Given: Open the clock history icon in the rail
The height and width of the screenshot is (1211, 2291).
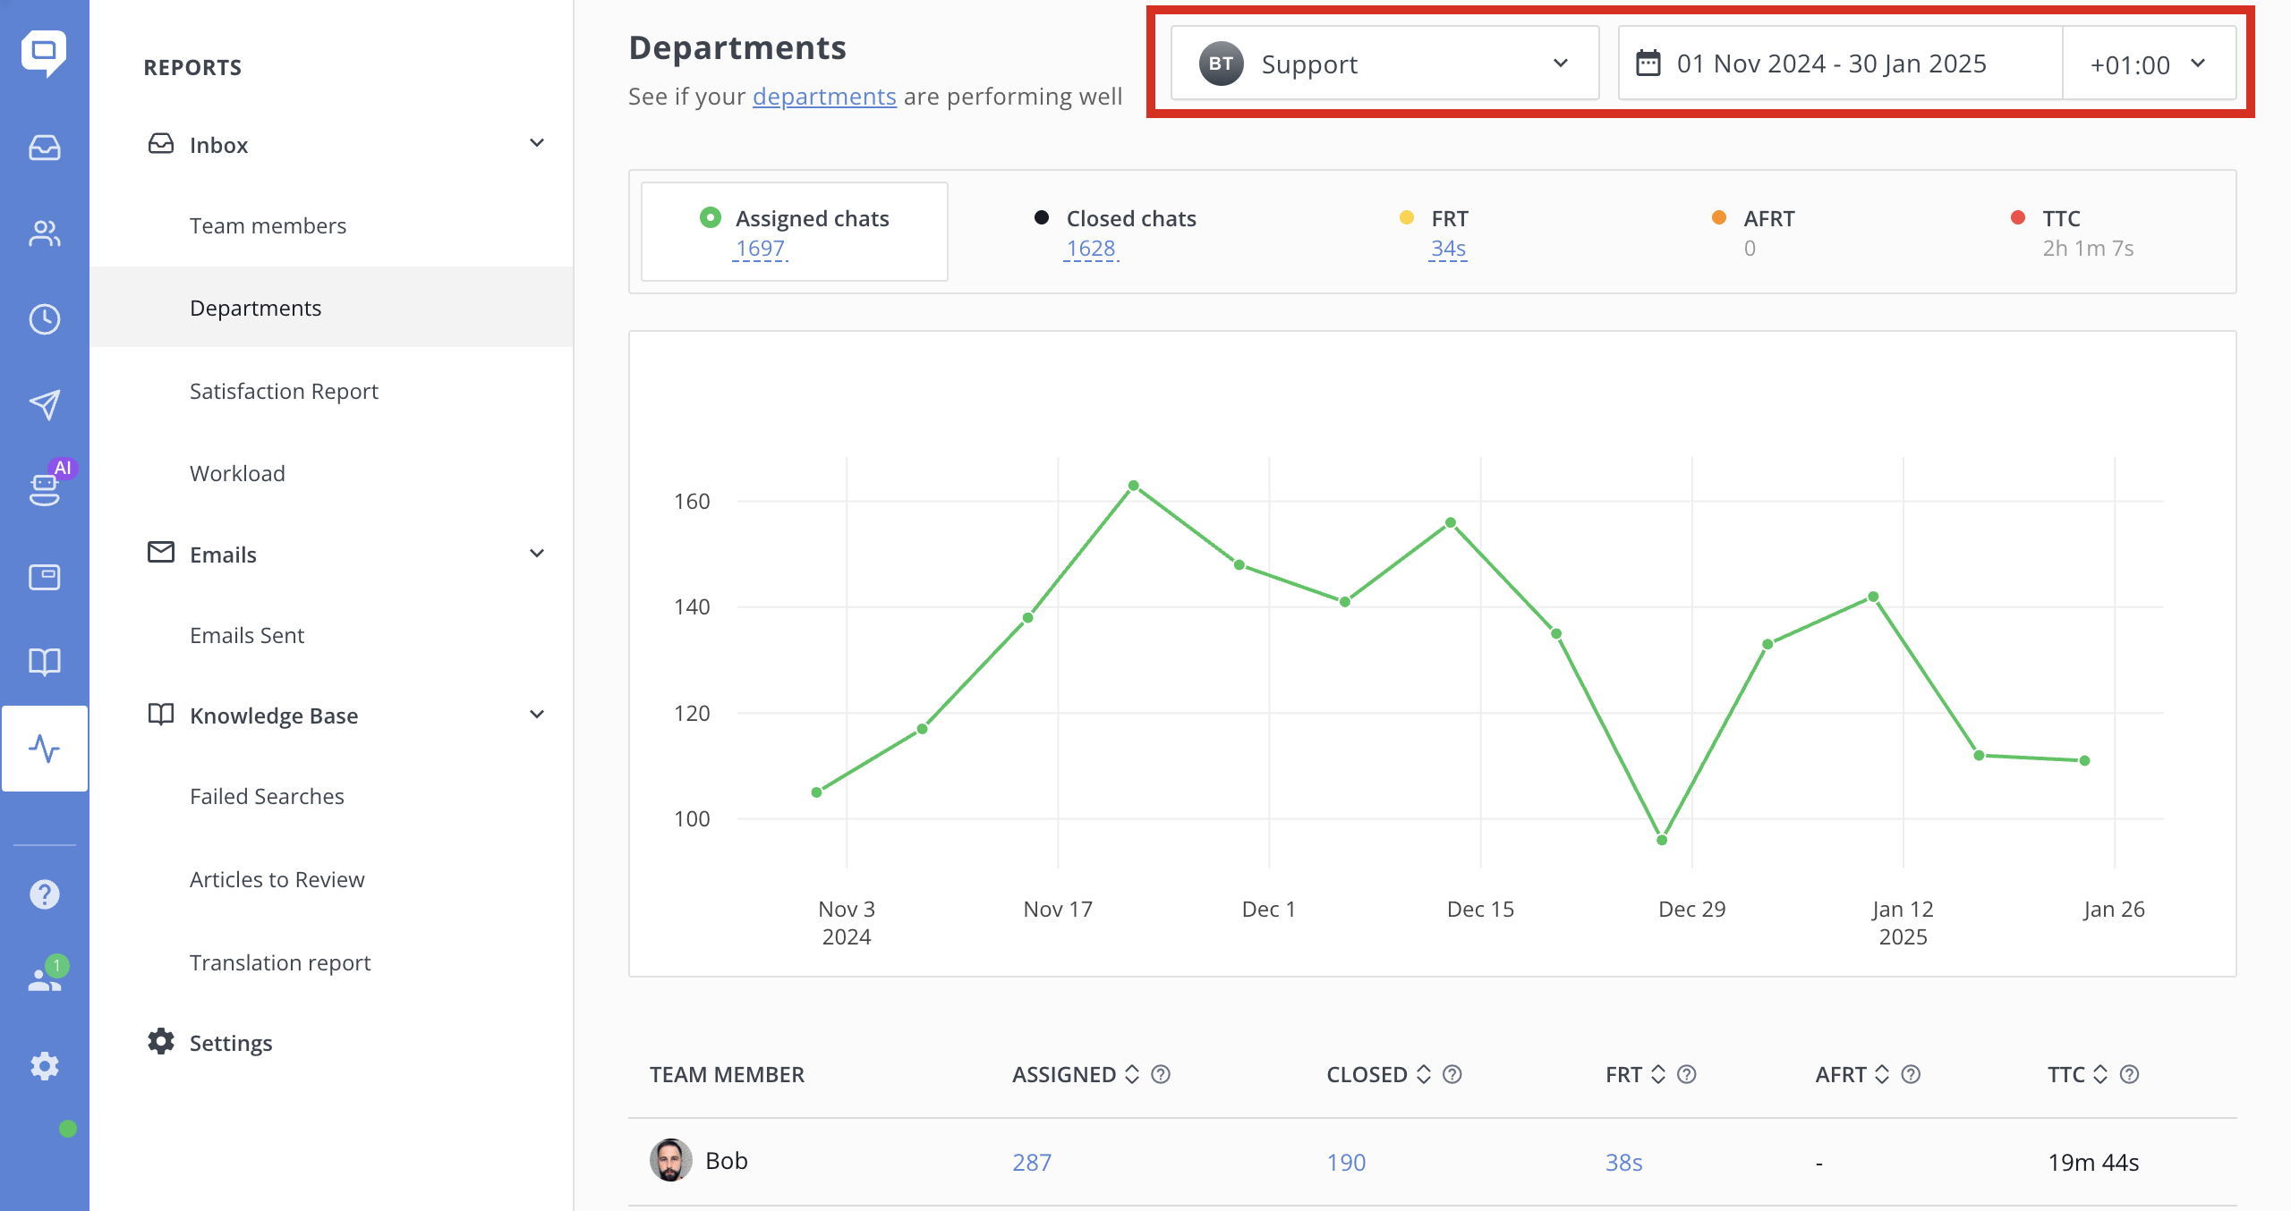Looking at the screenshot, I should coord(45,319).
